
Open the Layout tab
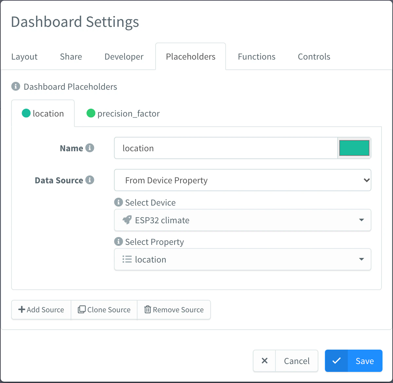pyautogui.click(x=25, y=57)
